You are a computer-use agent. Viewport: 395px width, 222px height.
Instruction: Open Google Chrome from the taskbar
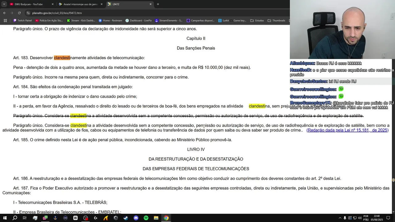click(x=166, y=218)
